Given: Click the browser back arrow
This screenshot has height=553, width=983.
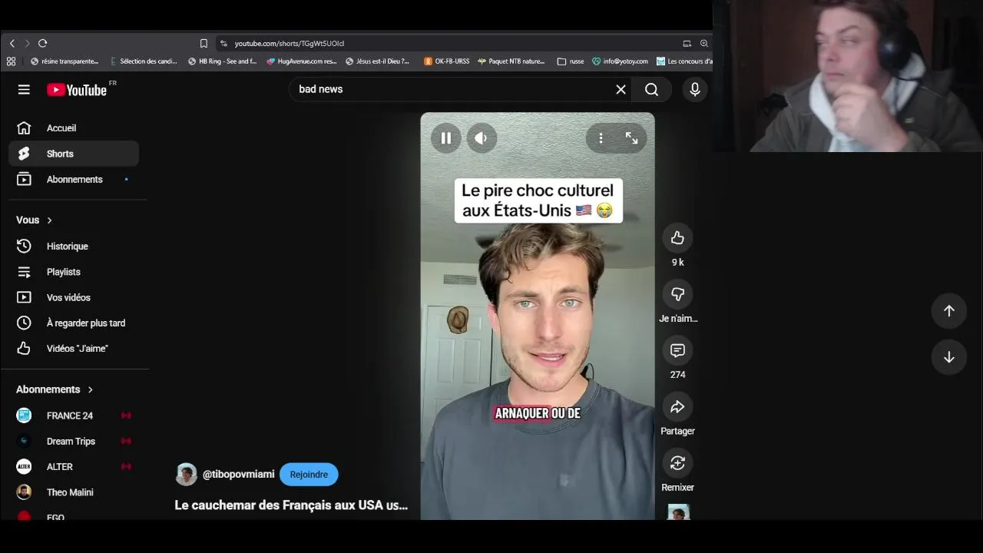Looking at the screenshot, I should click(12, 44).
